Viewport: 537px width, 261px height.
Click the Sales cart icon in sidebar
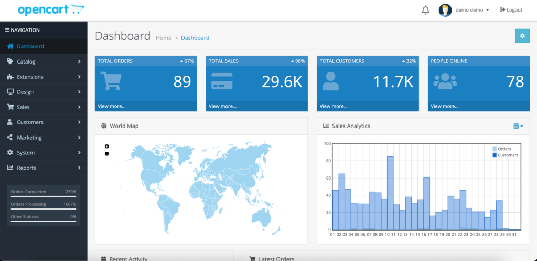[10, 107]
